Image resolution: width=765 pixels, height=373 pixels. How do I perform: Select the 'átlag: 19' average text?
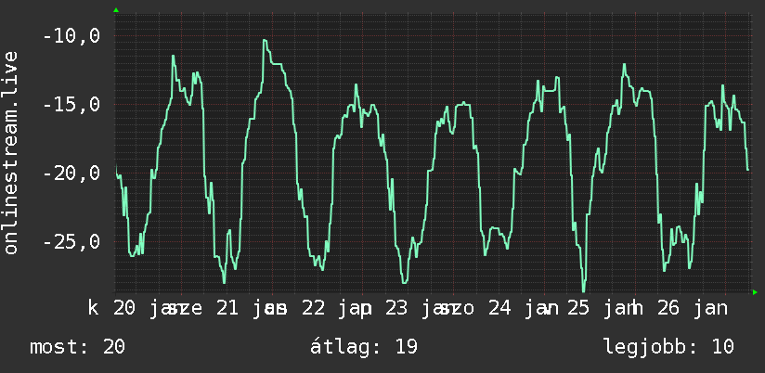tap(364, 347)
